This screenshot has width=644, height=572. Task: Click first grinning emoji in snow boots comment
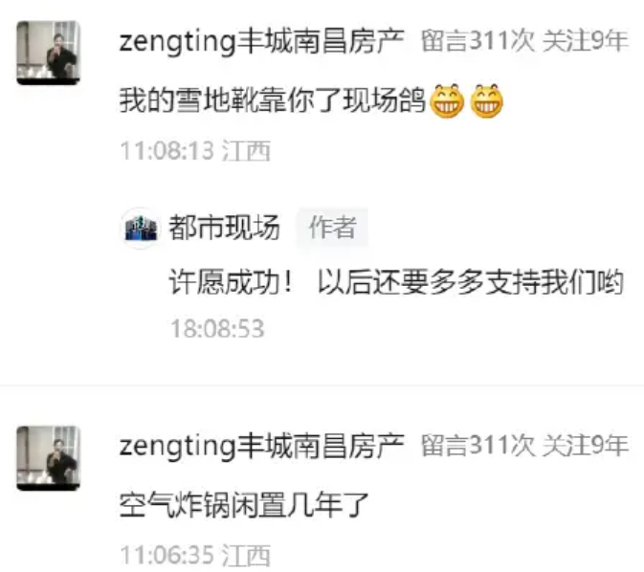[x=447, y=100]
